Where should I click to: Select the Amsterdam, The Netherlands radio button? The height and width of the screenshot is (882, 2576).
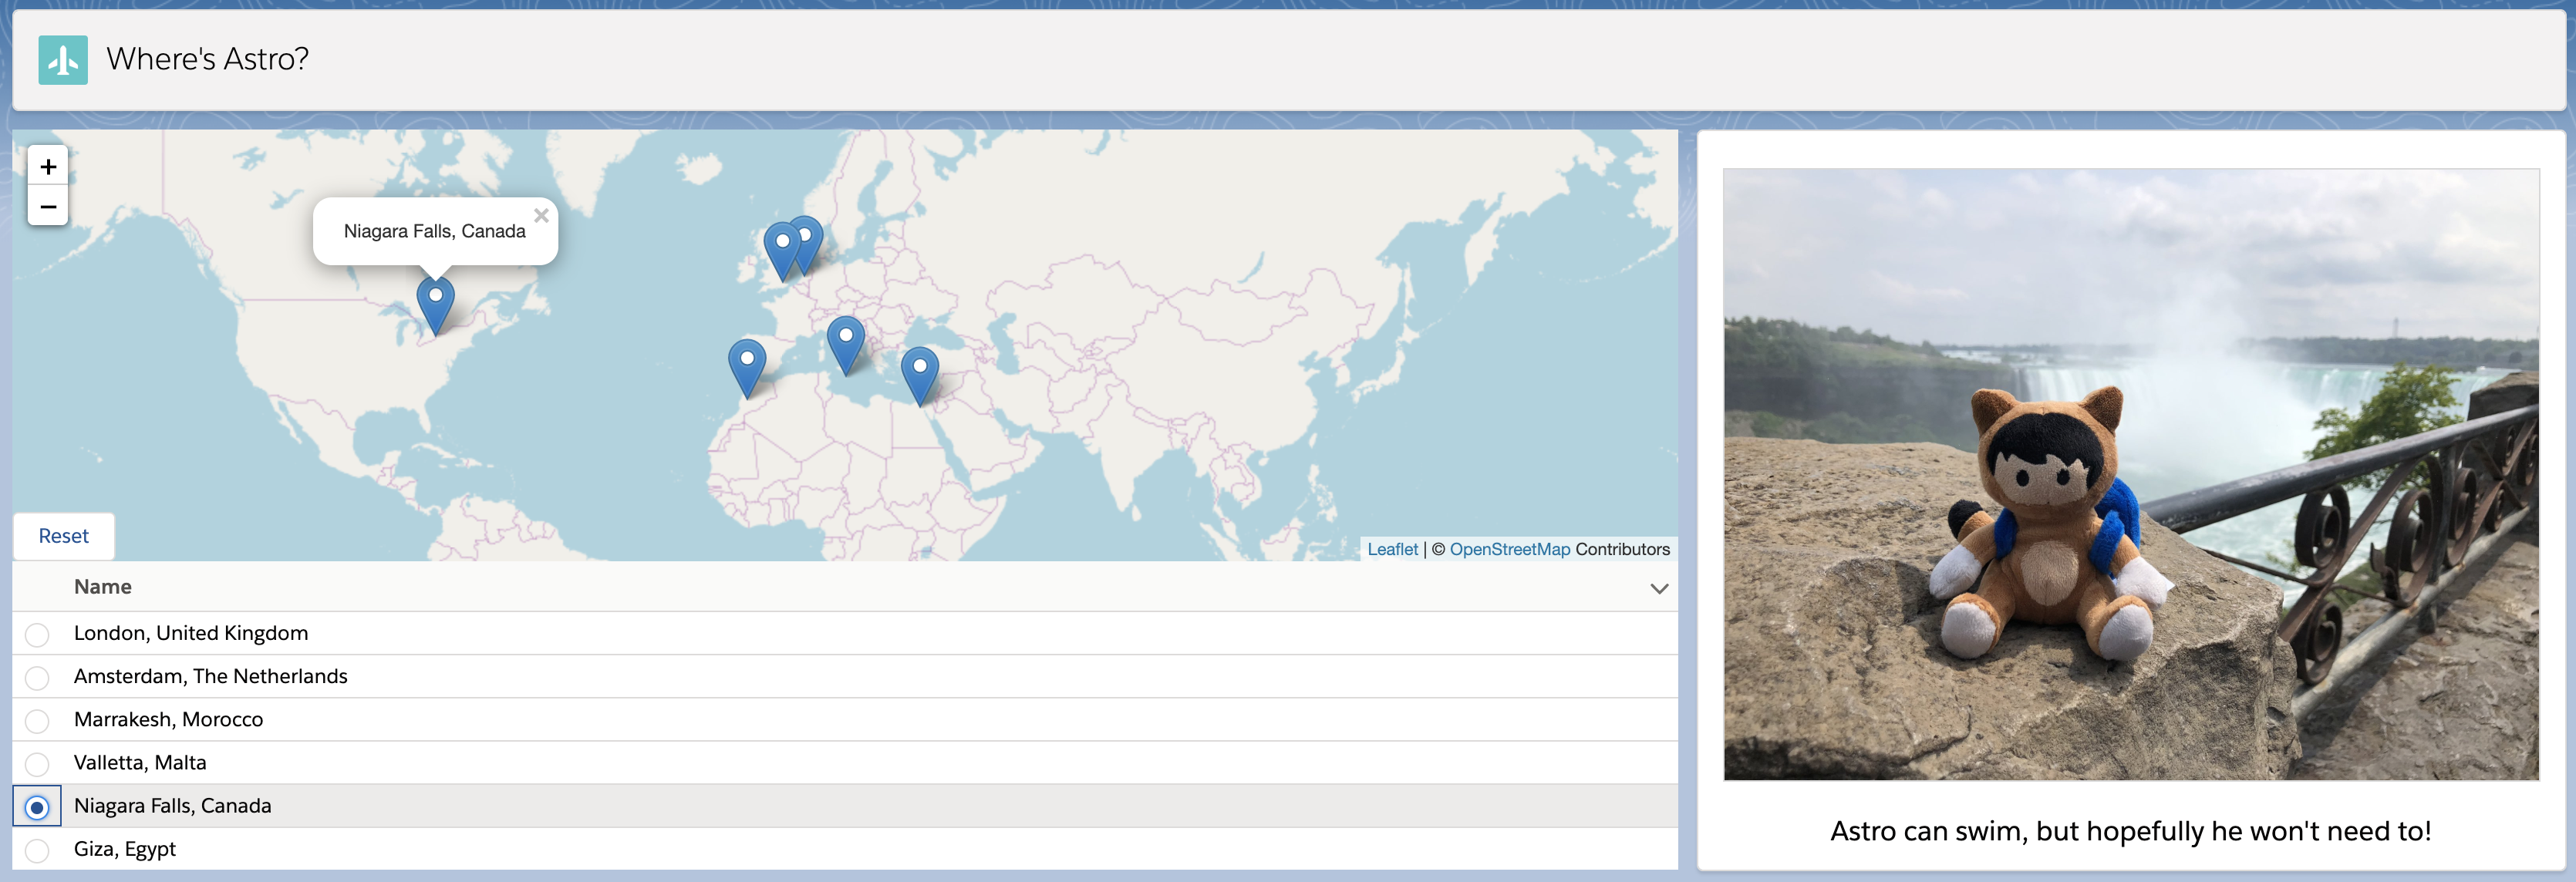[x=37, y=677]
